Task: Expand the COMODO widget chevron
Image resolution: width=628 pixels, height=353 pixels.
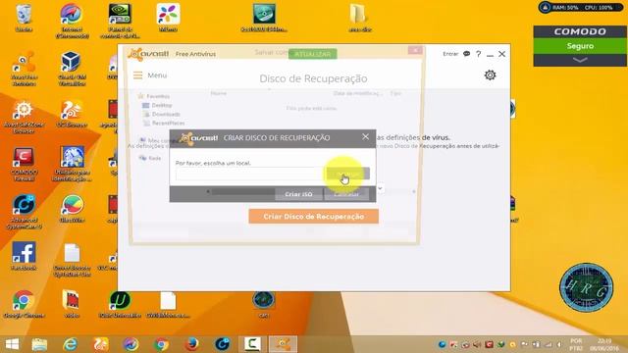Action: click(x=580, y=60)
